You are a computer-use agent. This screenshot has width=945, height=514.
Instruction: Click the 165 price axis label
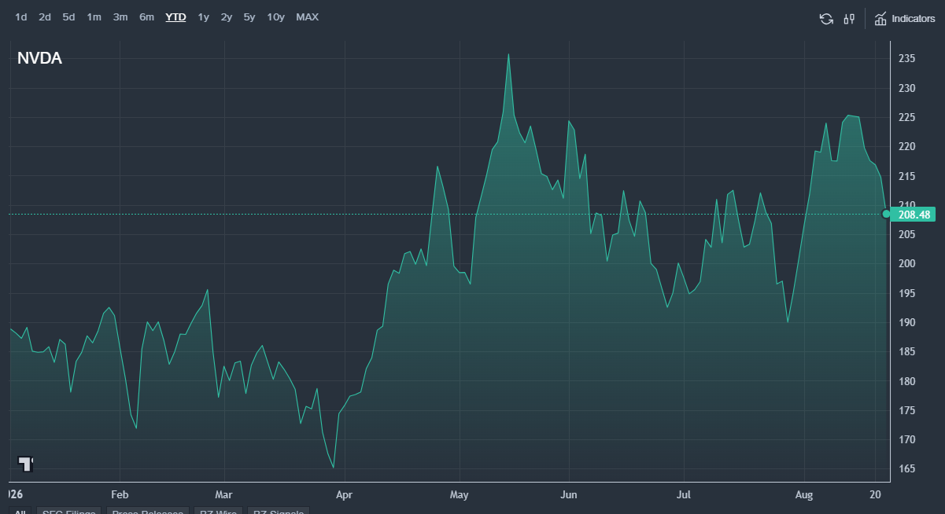click(906, 469)
